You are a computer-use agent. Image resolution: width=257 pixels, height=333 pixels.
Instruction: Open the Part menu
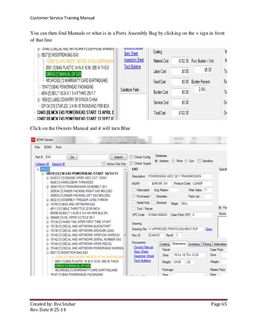click(x=58, y=147)
